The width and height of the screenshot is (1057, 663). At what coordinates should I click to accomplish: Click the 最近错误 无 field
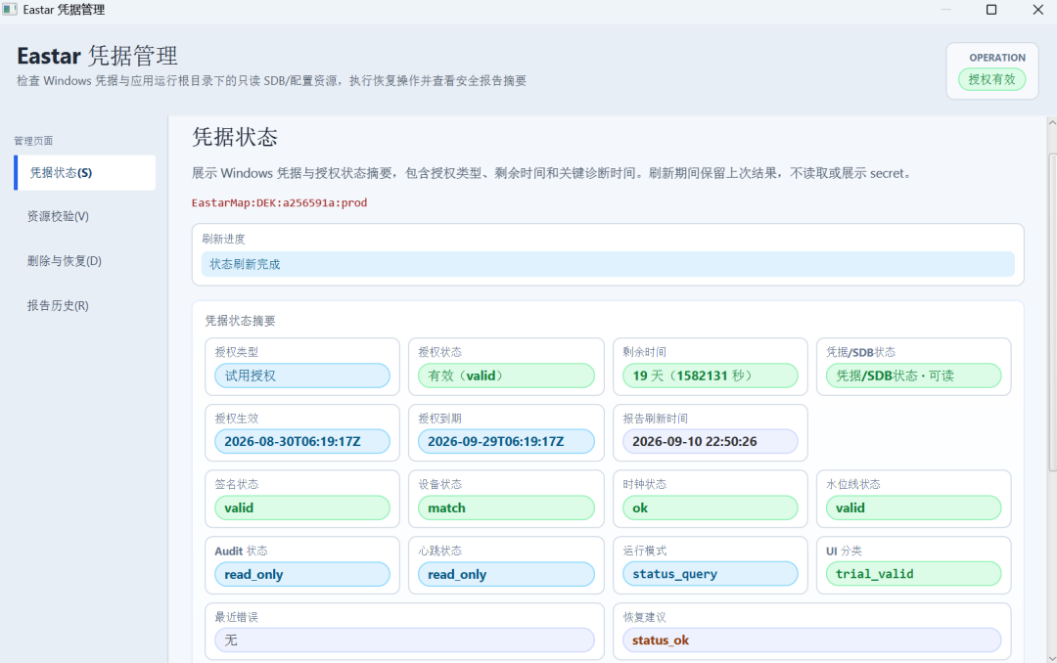(x=404, y=641)
